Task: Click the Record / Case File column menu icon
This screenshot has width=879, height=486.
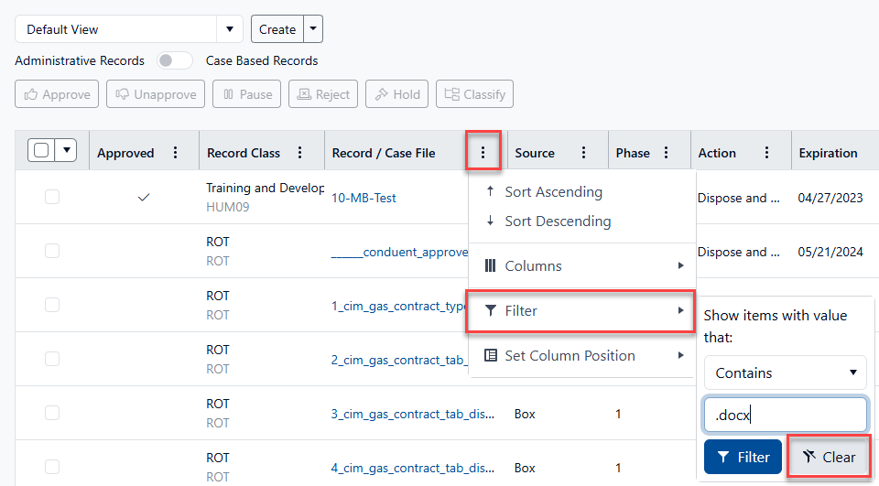Action: (483, 152)
